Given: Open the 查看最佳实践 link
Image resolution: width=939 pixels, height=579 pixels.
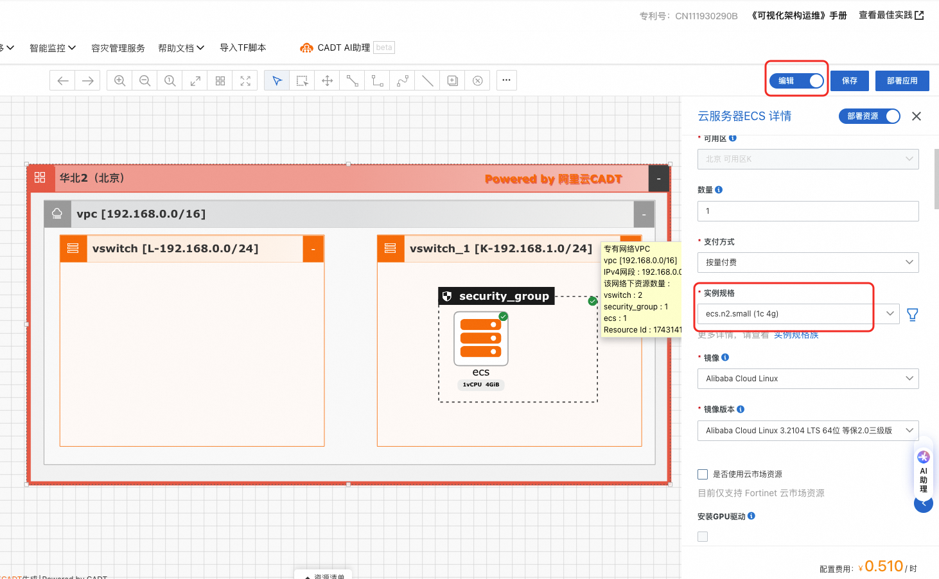Looking at the screenshot, I should coord(891,15).
